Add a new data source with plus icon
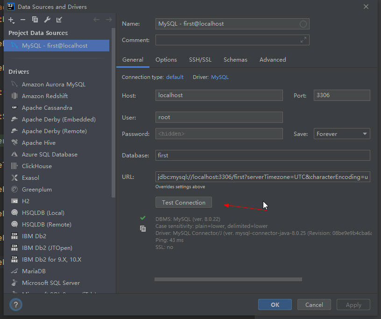Viewport: 381px width, 319px height. pos(11,20)
